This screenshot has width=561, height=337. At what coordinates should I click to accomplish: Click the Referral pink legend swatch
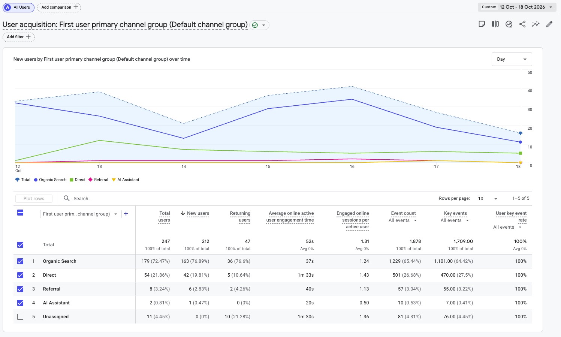coord(90,180)
